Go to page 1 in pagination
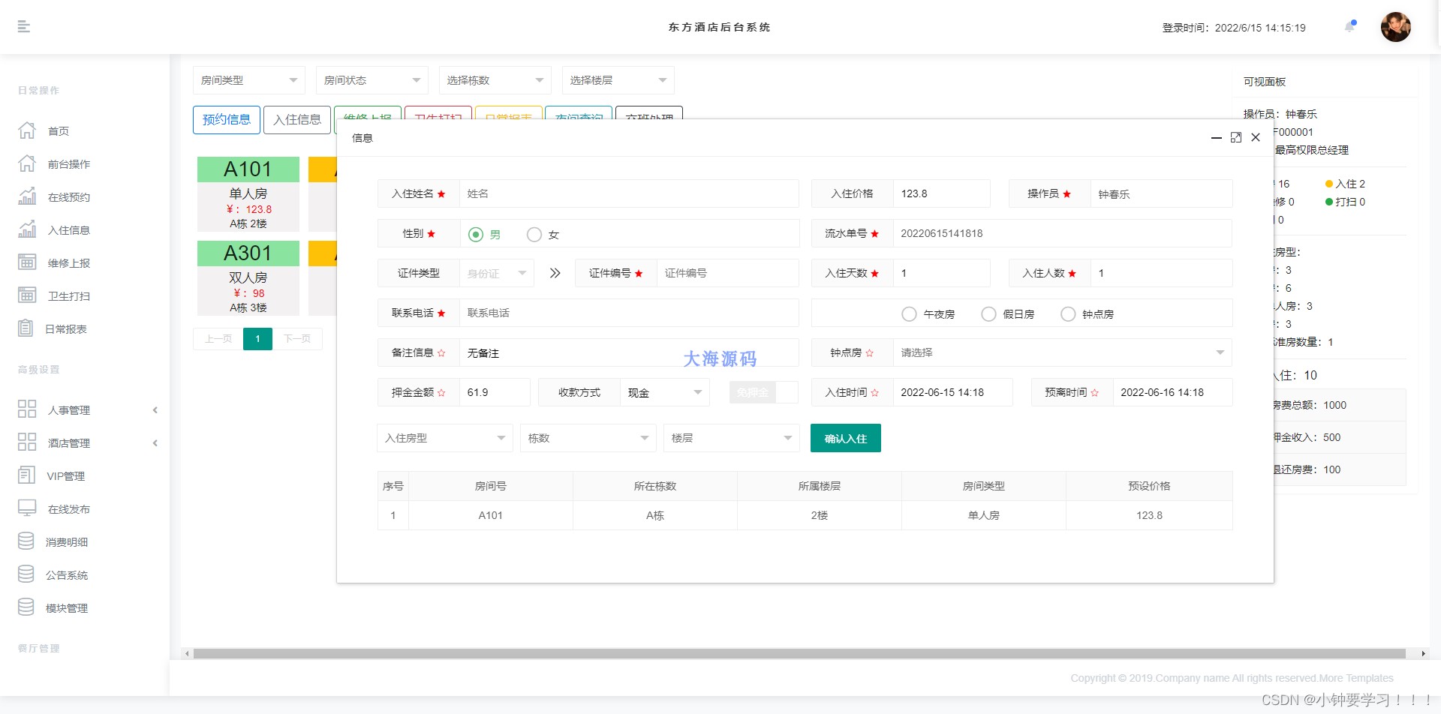1441x714 pixels. tap(257, 339)
